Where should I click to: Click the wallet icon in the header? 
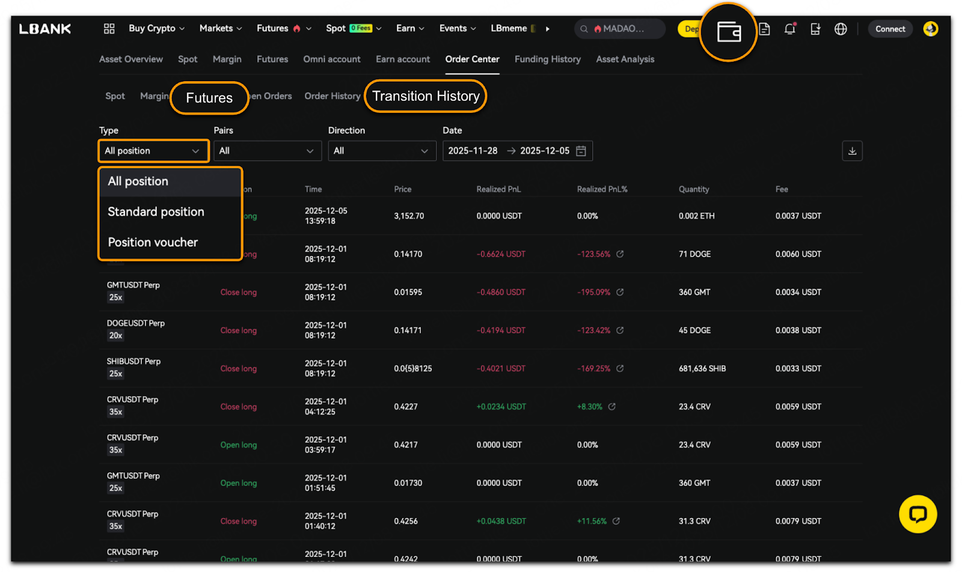click(x=729, y=32)
